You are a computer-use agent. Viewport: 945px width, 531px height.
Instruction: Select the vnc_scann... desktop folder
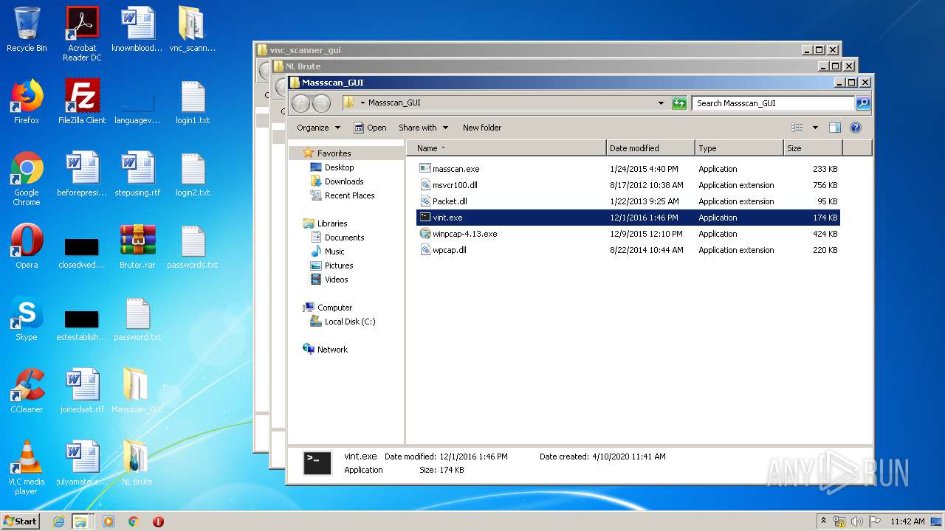pyautogui.click(x=193, y=29)
